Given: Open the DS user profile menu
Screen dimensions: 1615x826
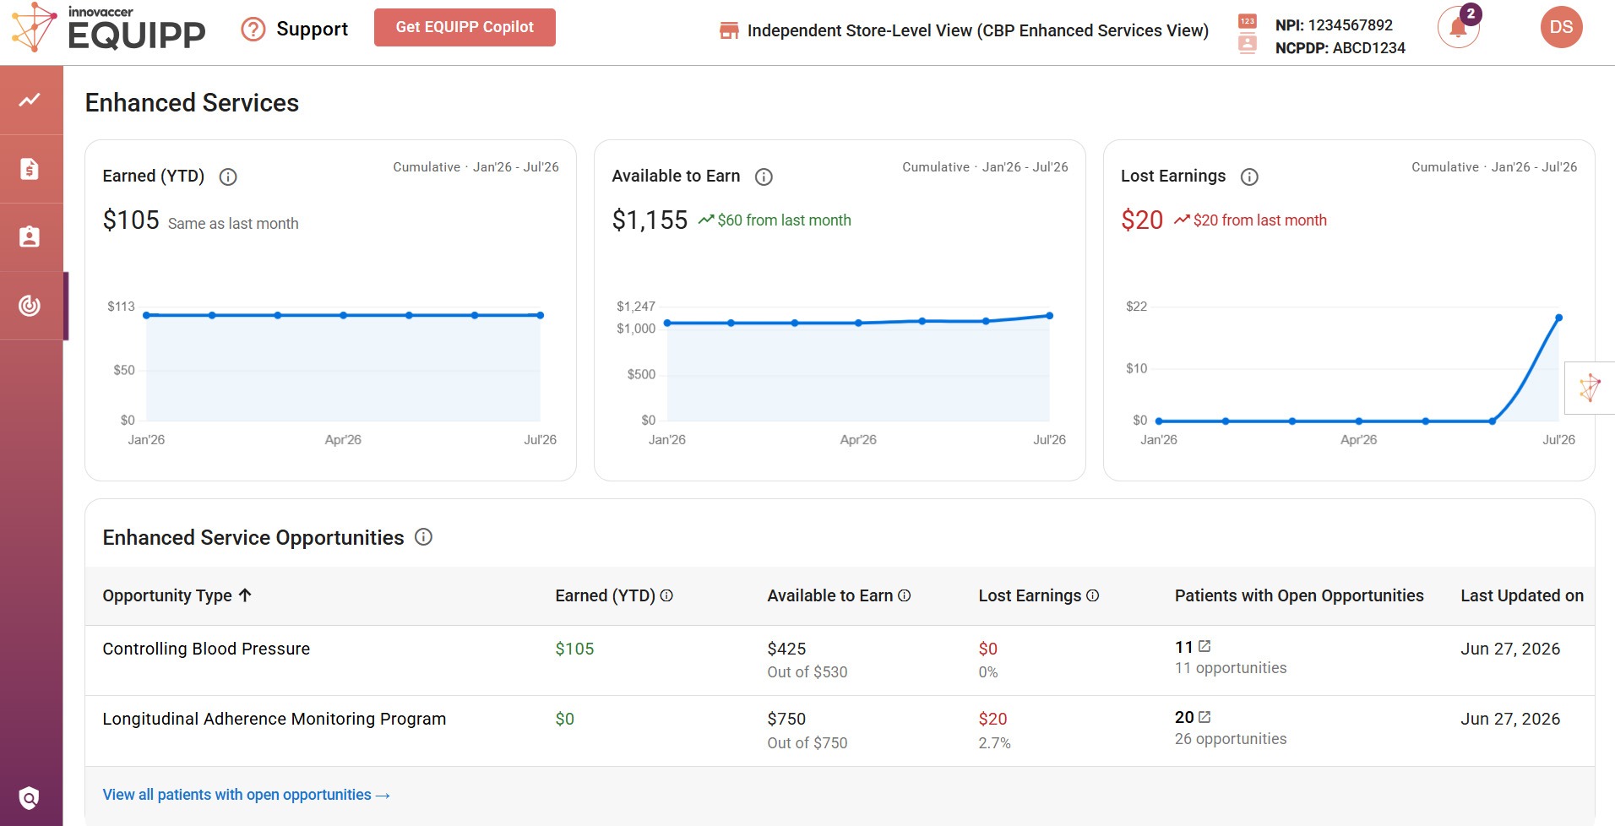Looking at the screenshot, I should (1561, 27).
